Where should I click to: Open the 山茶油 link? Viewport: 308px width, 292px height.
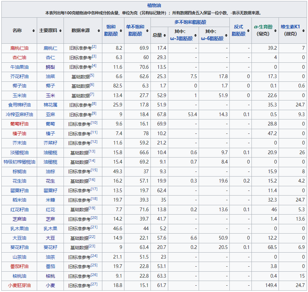[x=19, y=257]
